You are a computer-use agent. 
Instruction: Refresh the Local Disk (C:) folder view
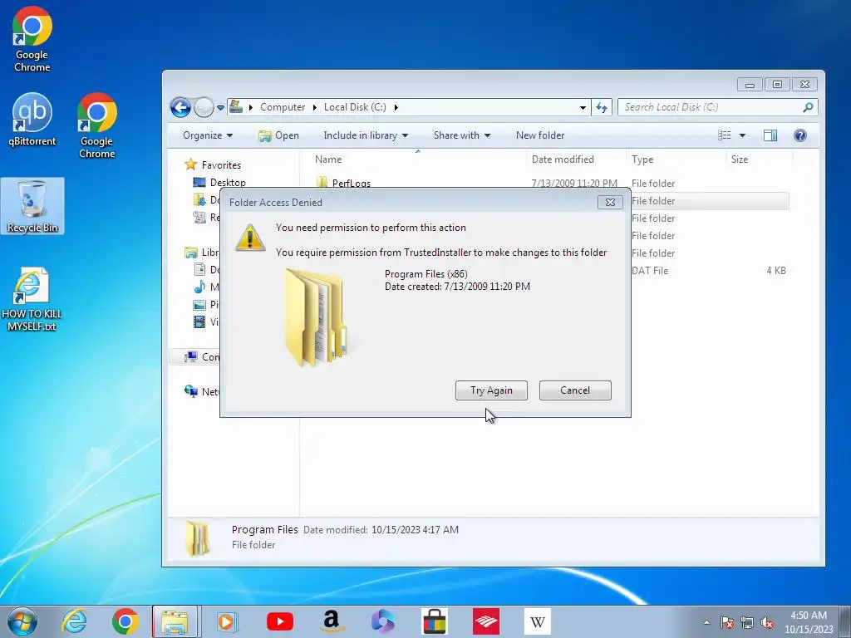pos(602,107)
